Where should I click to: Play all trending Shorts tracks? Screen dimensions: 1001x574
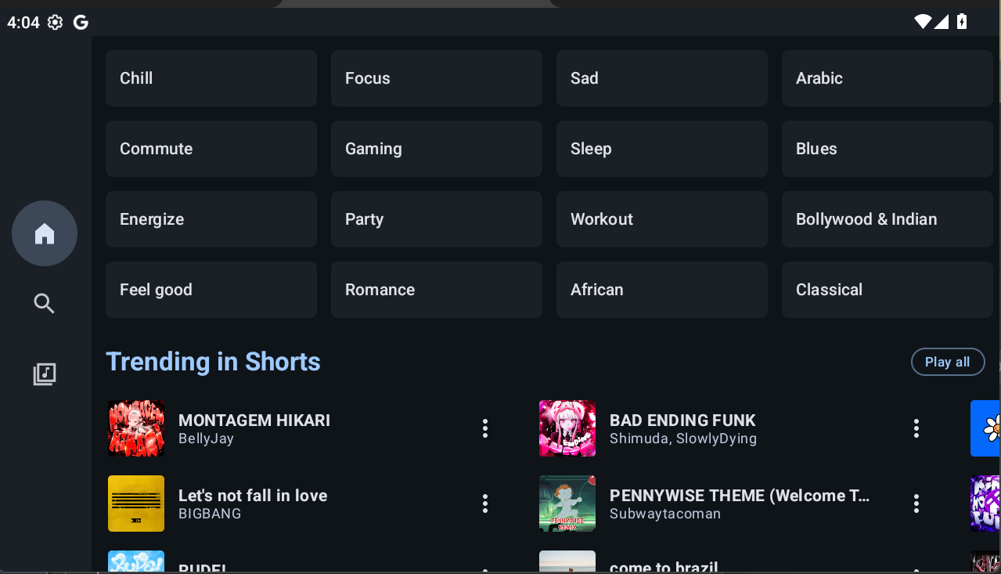click(948, 362)
